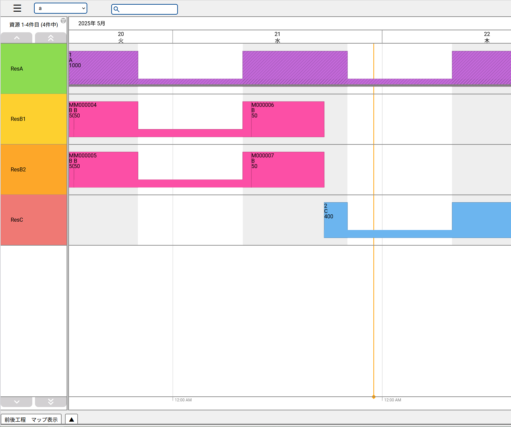Open the resource list filter icon
This screenshot has width=511, height=427.
63,21
